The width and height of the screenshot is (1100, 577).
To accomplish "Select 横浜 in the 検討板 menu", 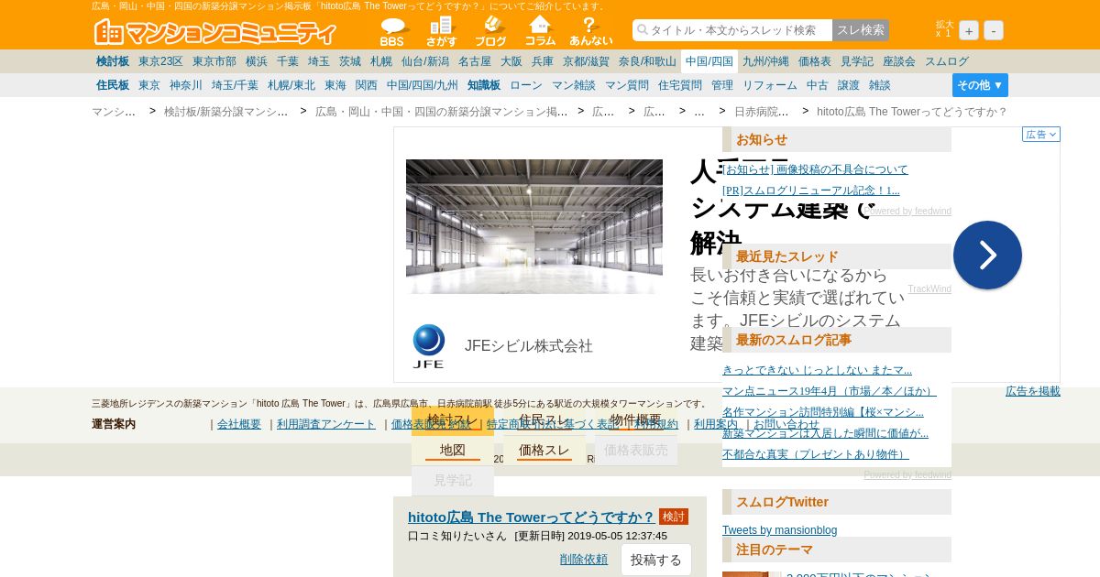I will coord(257,61).
